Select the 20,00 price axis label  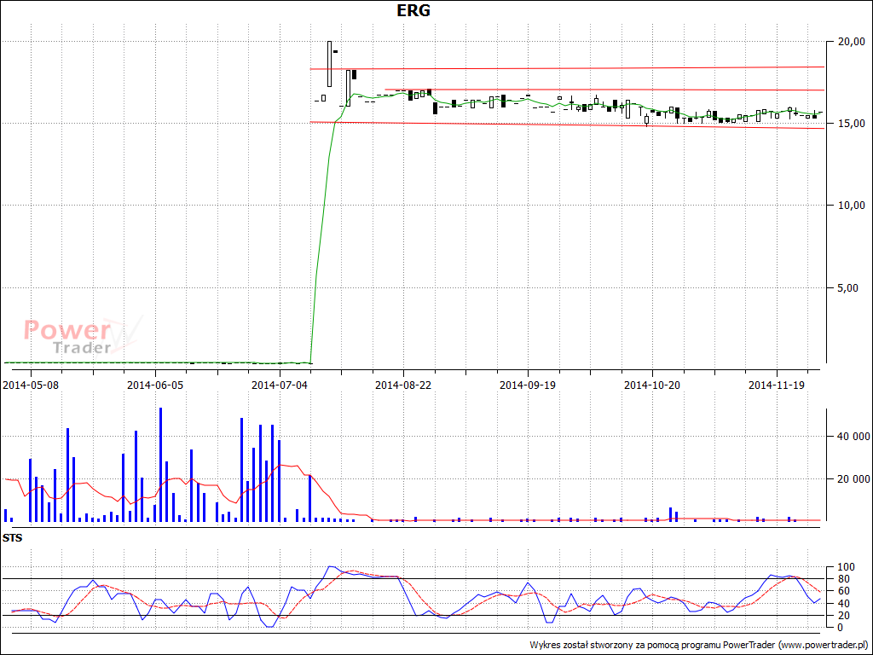pos(850,42)
